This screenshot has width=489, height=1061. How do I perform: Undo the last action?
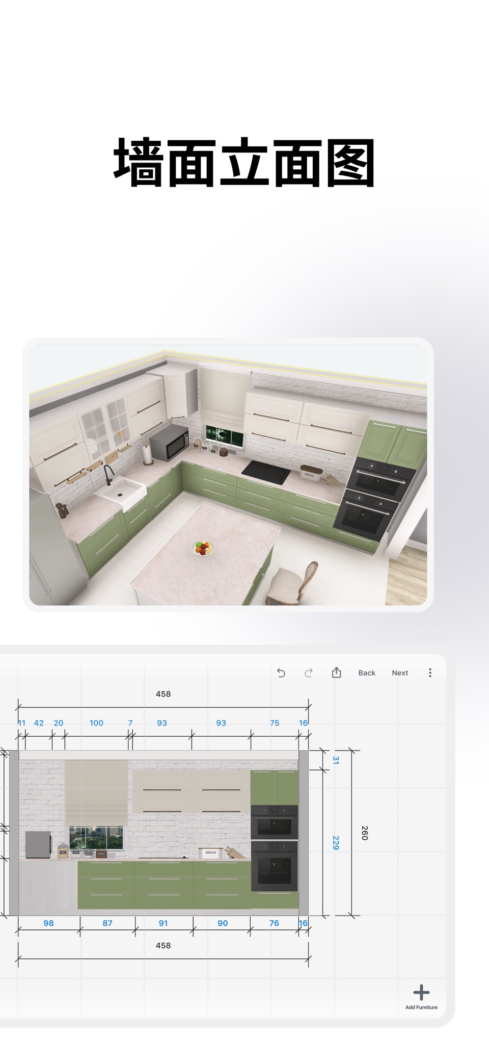(x=281, y=672)
